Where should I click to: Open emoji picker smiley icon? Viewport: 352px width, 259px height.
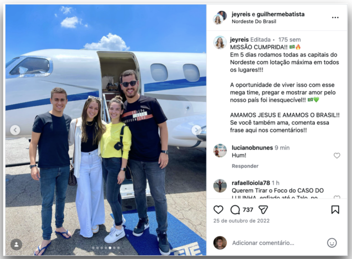pos(332,243)
